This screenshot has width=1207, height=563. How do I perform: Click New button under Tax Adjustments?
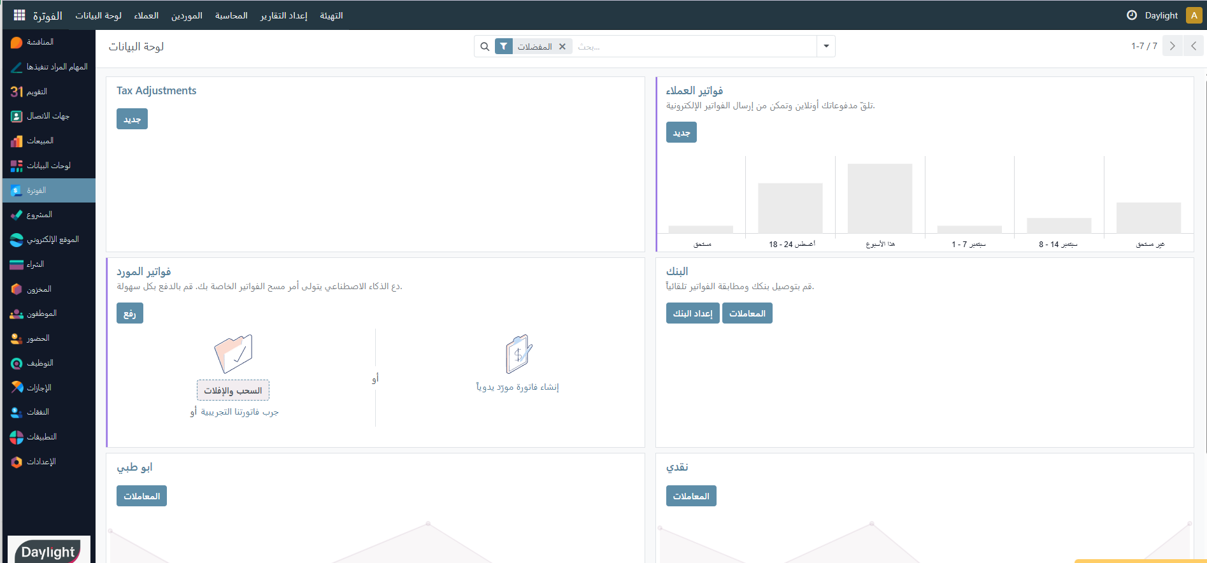coord(132,119)
